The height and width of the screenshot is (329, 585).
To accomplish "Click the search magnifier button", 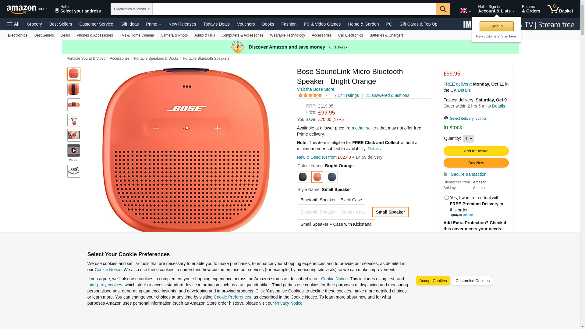I will coord(443,9).
